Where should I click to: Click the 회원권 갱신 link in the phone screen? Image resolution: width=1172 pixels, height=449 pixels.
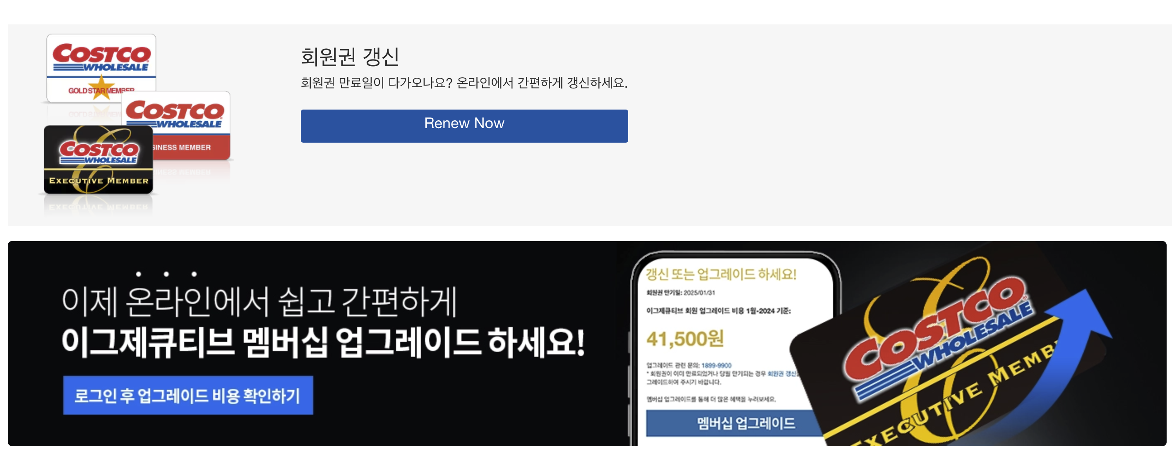tap(783, 374)
